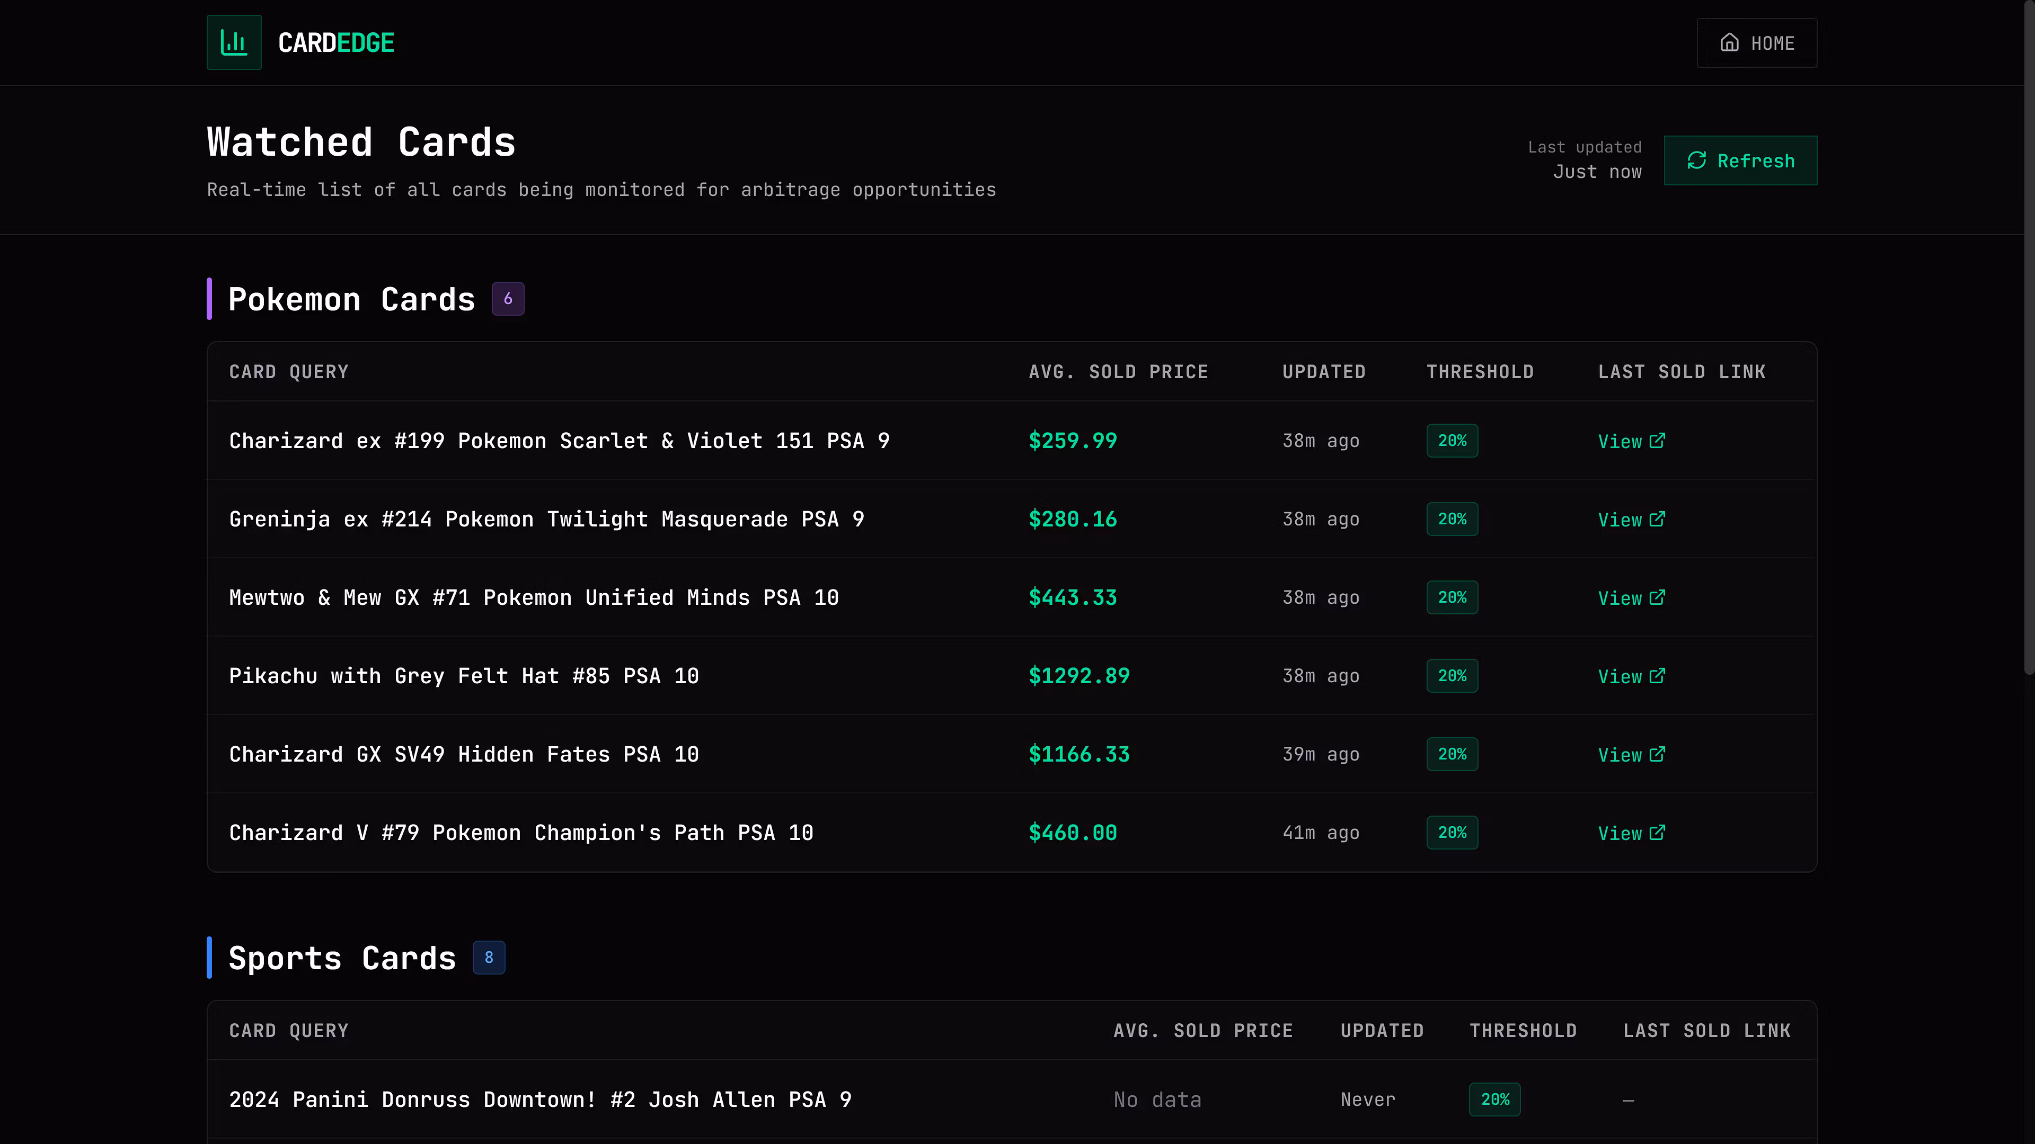Click the Pokemon Cards count badge 6
The height and width of the screenshot is (1144, 2035).
(x=508, y=298)
